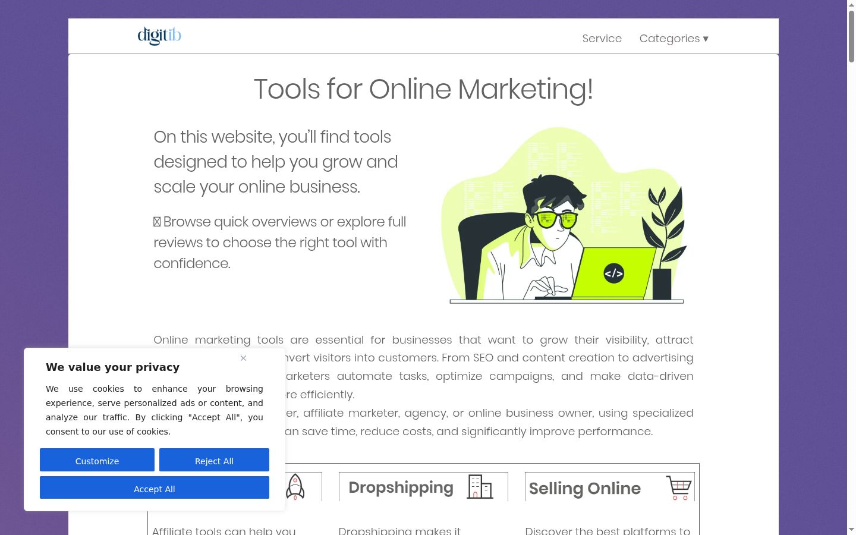This screenshot has width=856, height=535.
Task: Click the programmer illustration image
Action: coord(564,215)
